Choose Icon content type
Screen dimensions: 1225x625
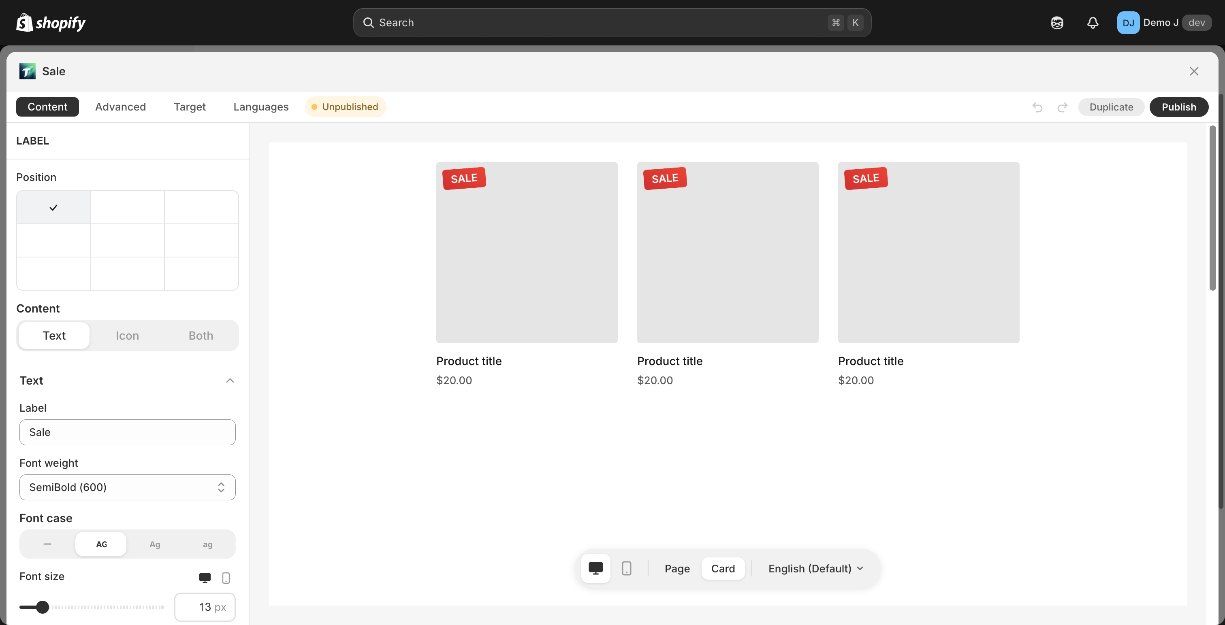point(128,336)
